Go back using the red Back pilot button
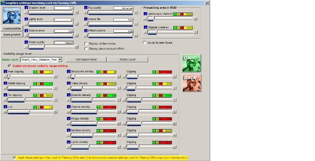The width and height of the screenshot is (315, 161). pyautogui.click(x=191, y=83)
